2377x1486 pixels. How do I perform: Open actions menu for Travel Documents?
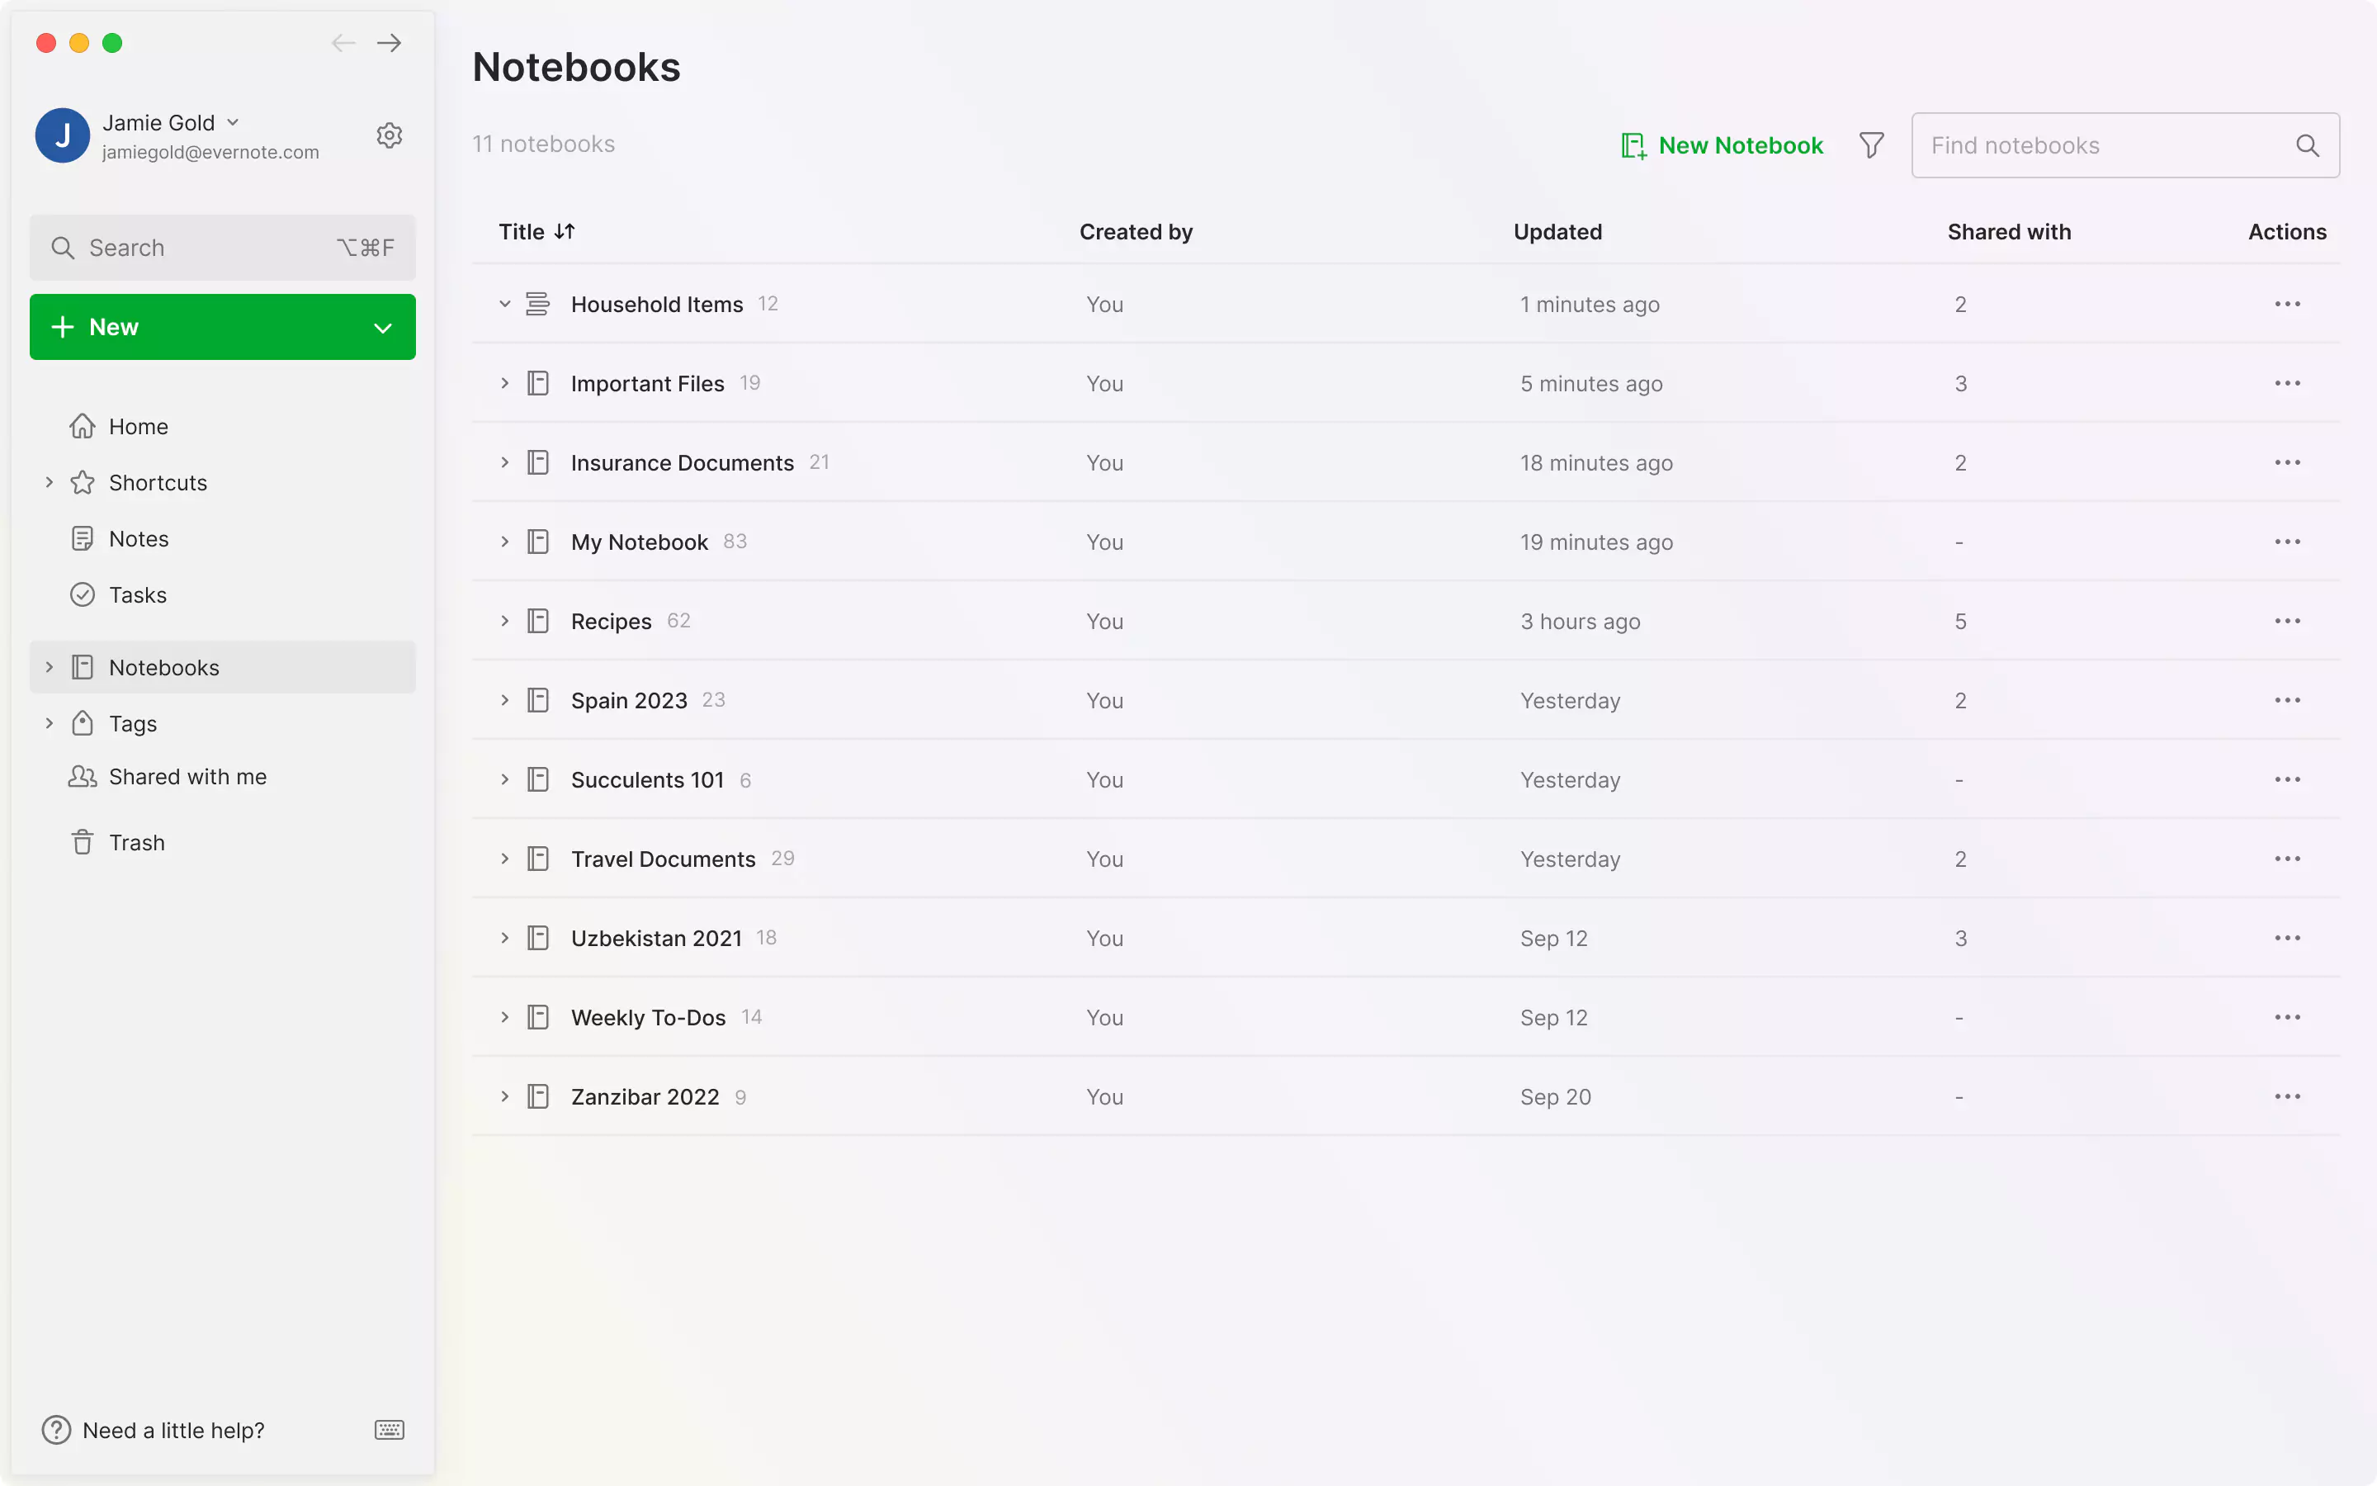[x=2288, y=858]
